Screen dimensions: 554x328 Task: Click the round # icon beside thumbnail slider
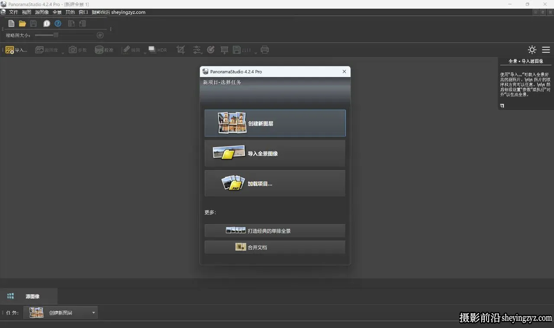[x=100, y=35]
